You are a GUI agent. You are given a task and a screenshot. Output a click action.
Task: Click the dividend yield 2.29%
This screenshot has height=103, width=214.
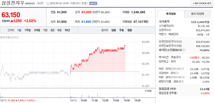pyautogui.click(x=206, y=82)
